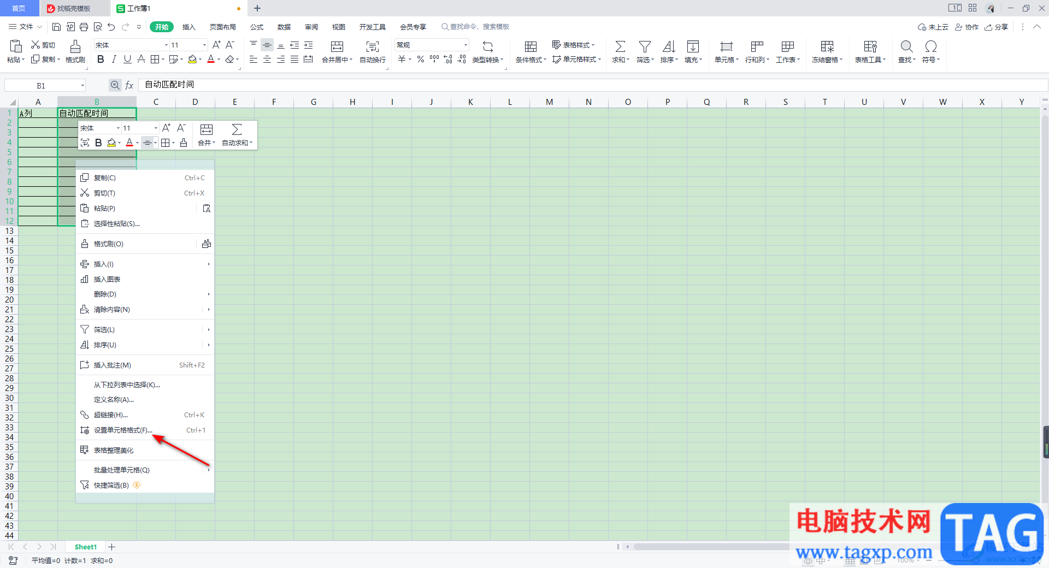Toggle Bold in the mini floating toolbar
This screenshot has height=568, width=1049.
(x=98, y=143)
